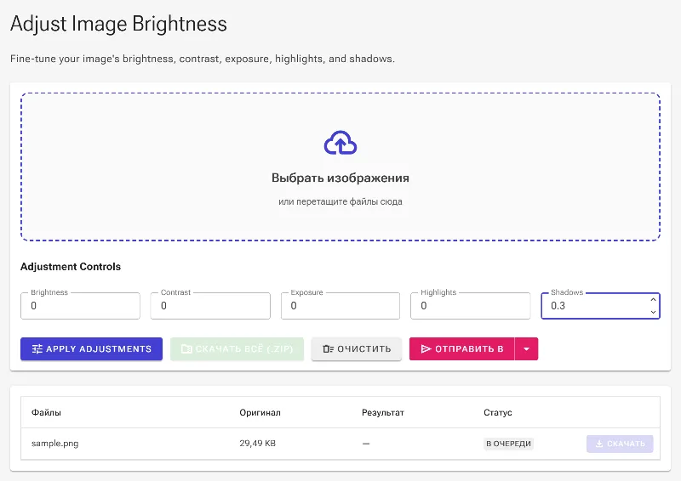The image size is (681, 481).
Task: Click Скачать всё (.ZIP) button
Action: pyautogui.click(x=237, y=348)
